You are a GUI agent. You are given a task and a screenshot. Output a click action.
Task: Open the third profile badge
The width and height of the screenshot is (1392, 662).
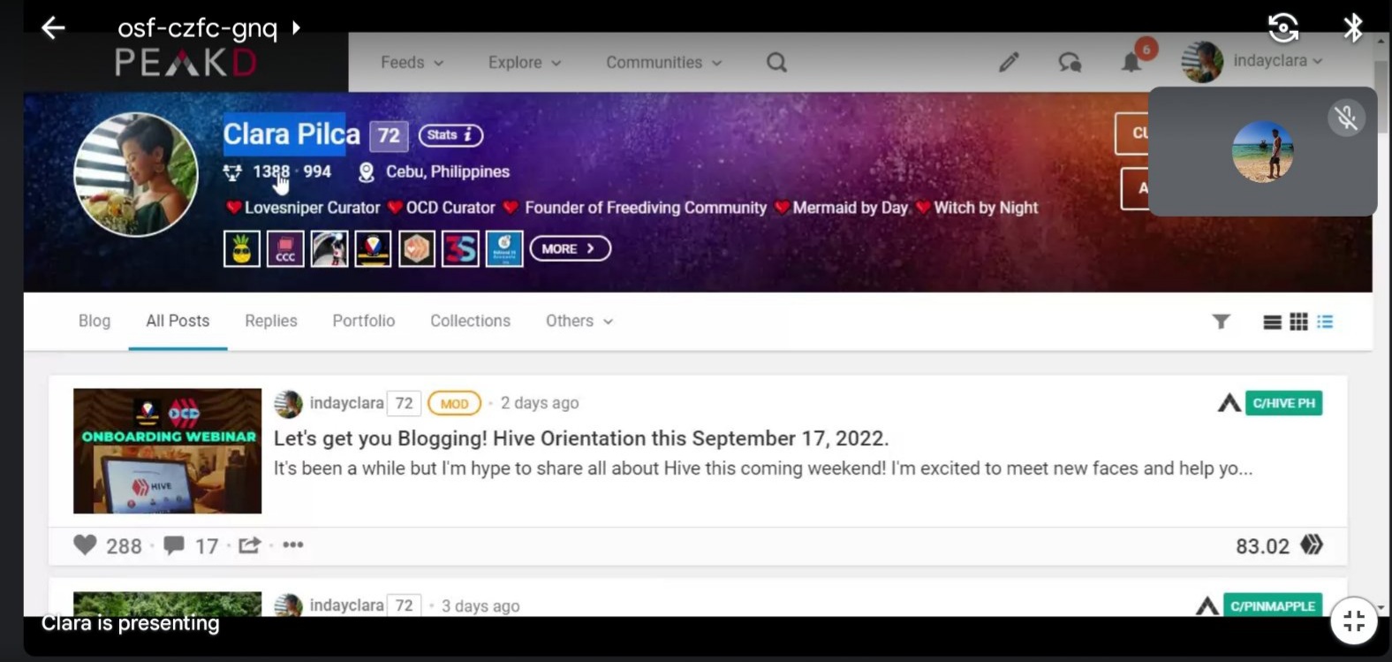point(329,249)
